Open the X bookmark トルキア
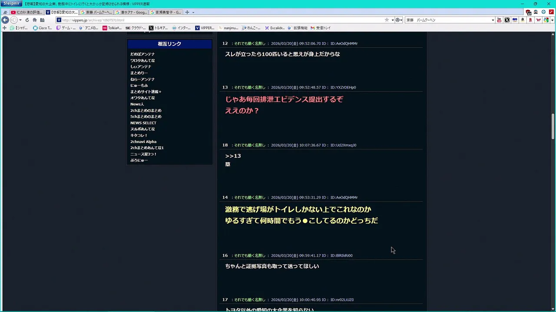556x312 pixels. click(158, 28)
